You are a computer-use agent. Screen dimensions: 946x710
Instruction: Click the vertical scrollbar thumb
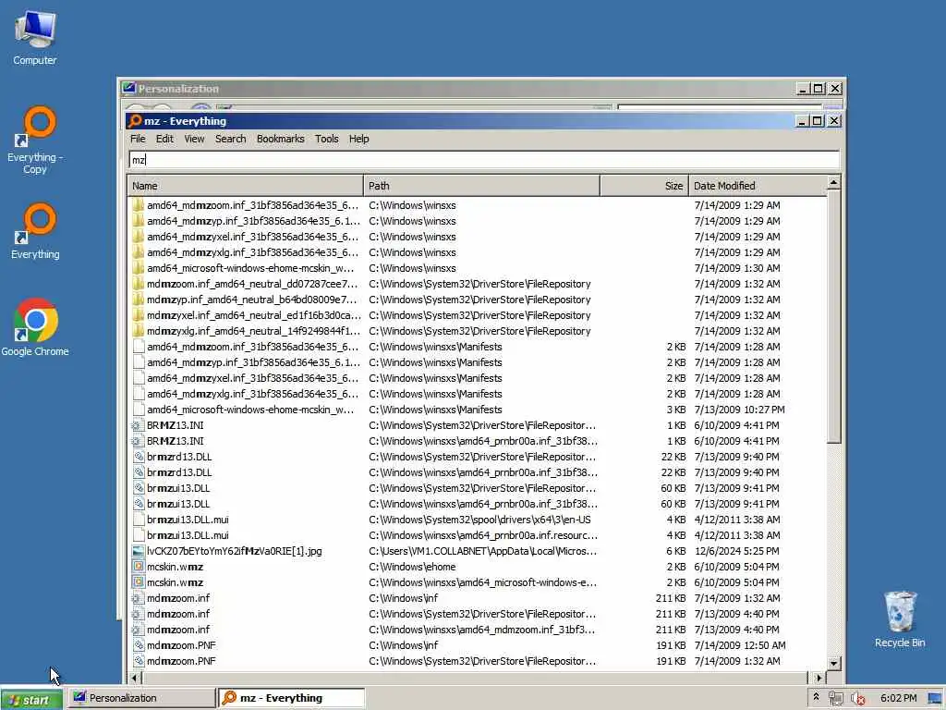click(833, 316)
